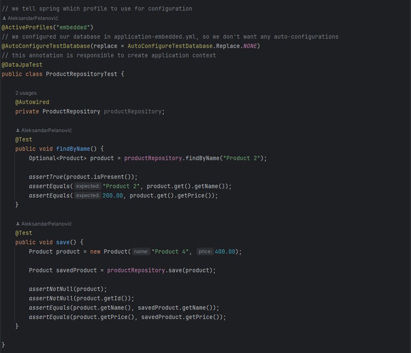
Task: Click the author icon above the save test
Action: [x=18, y=224]
